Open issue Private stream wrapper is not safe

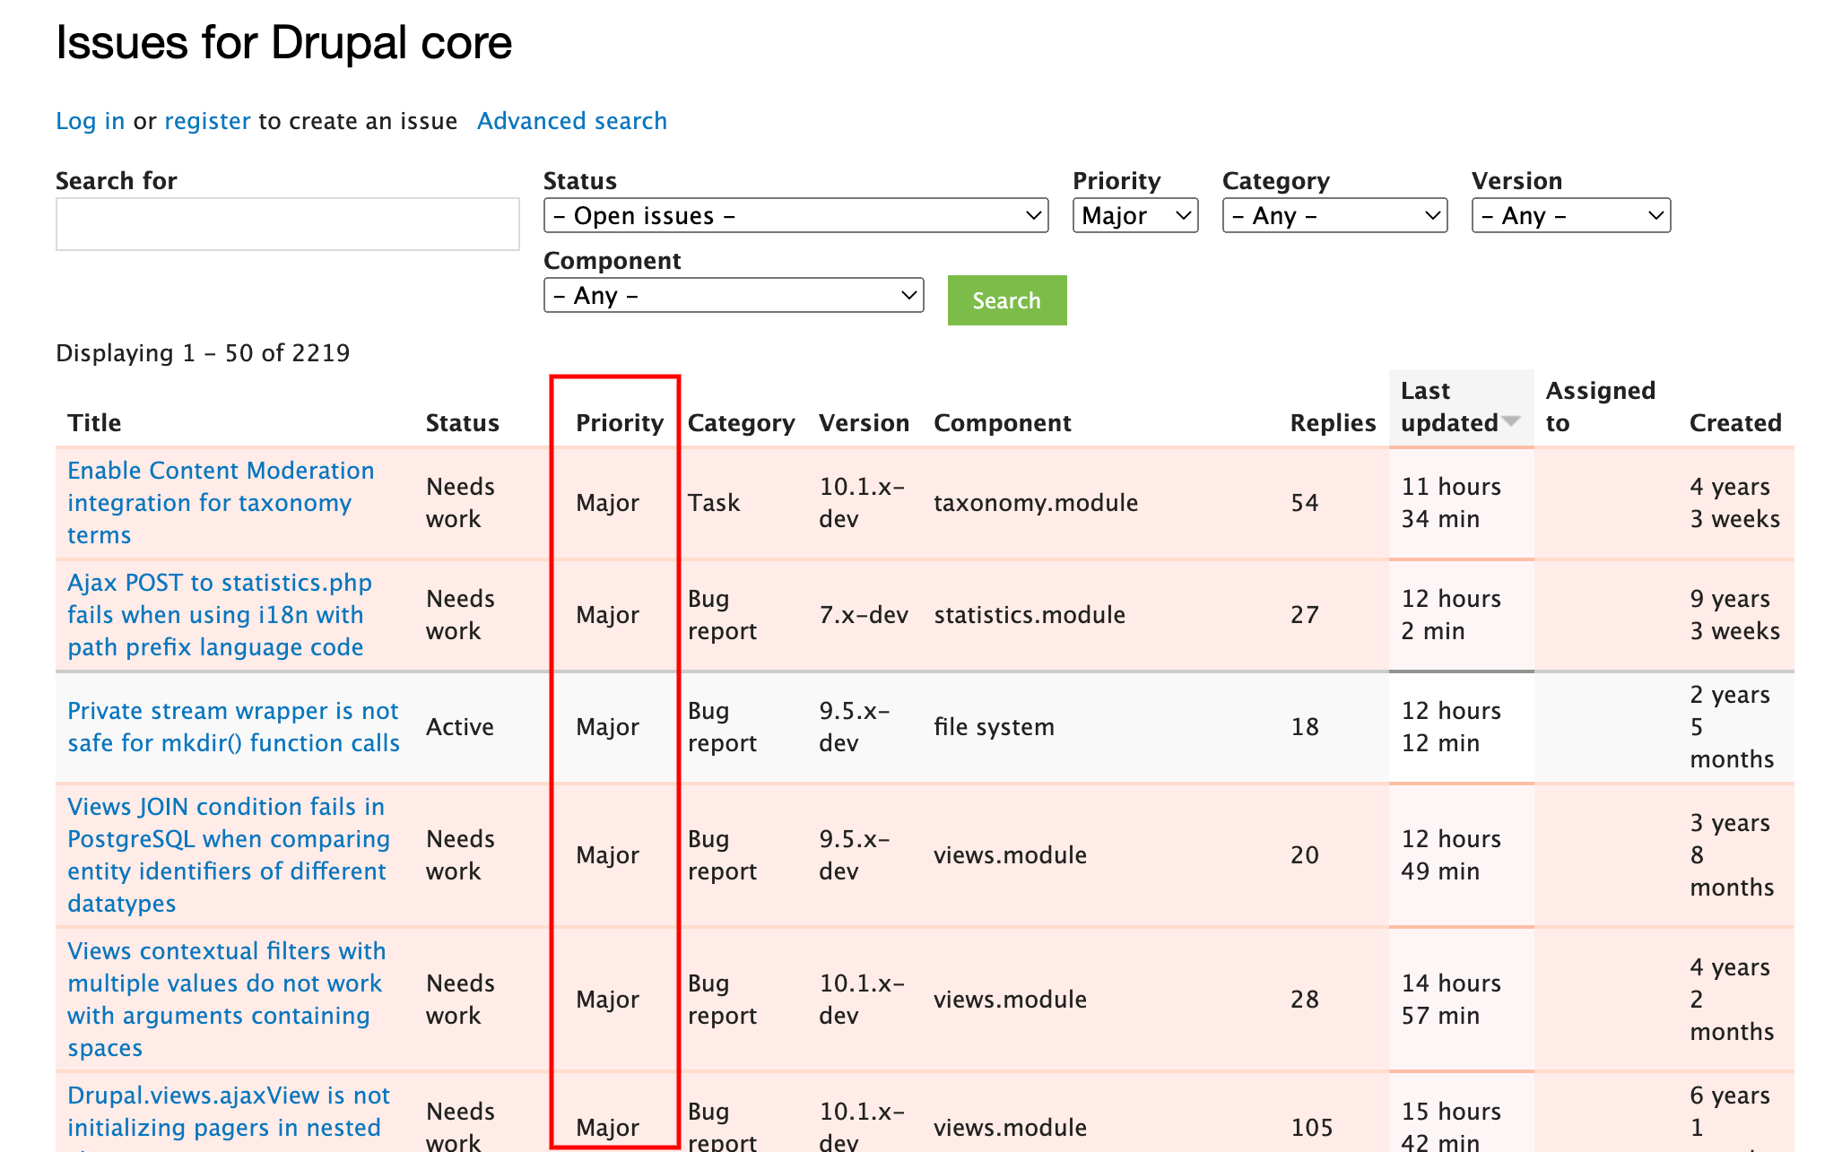point(233,727)
